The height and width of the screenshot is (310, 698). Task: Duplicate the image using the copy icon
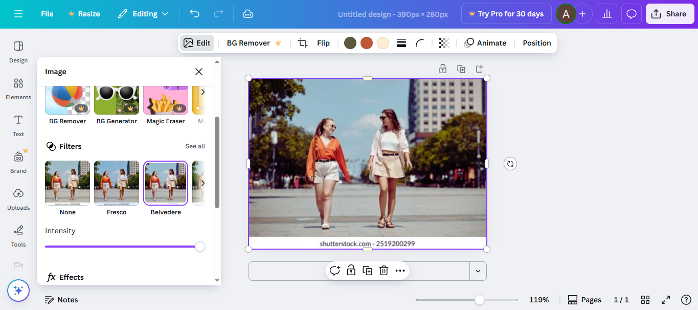(367, 271)
